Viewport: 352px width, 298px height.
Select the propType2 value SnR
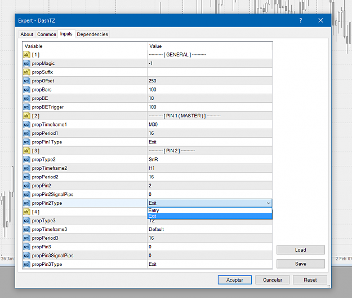click(x=210, y=160)
